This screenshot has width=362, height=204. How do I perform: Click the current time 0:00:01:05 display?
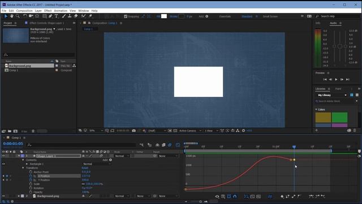13,143
